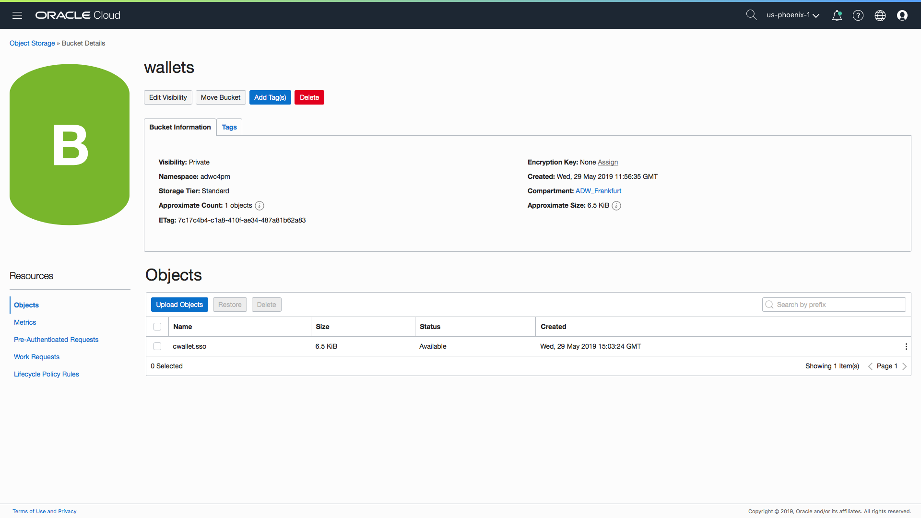
Task: Select Metrics in Resources sidebar
Action: [25, 322]
